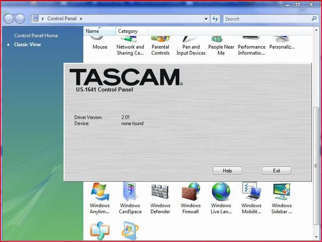Close the Control Panel window
The width and height of the screenshot is (322, 242).
point(311,5)
